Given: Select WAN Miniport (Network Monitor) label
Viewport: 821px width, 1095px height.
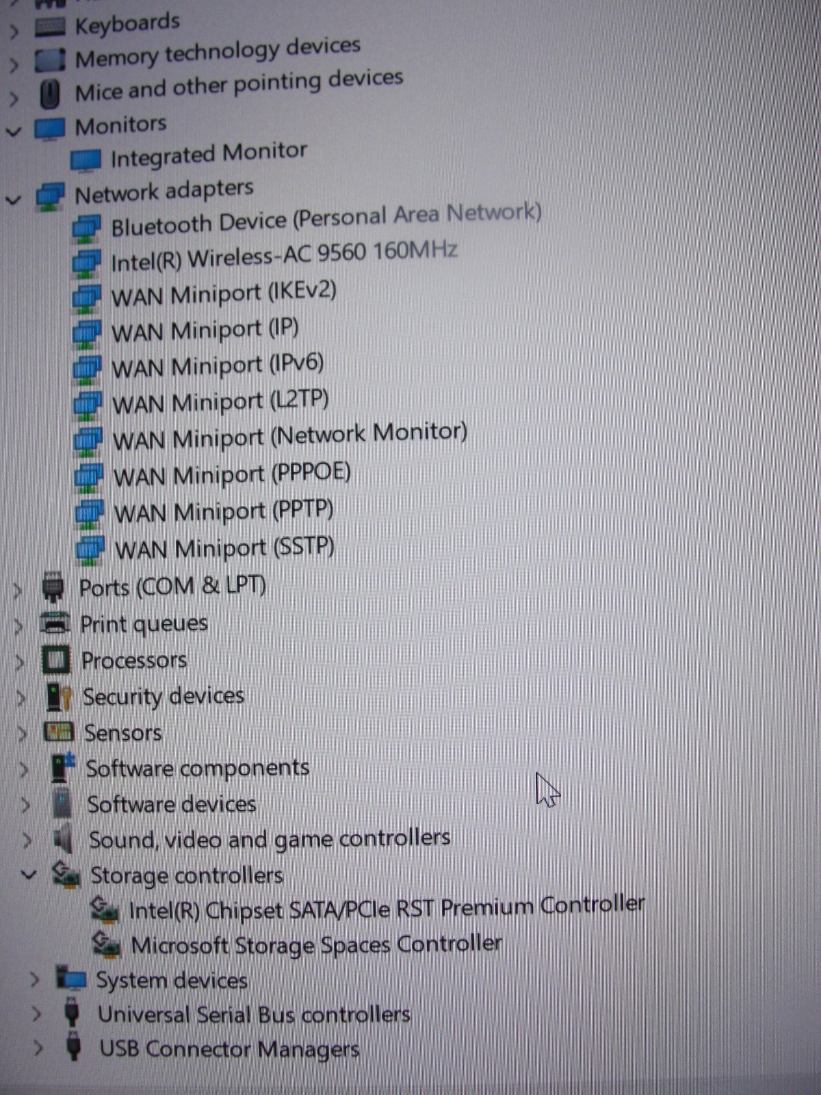Looking at the screenshot, I should click(290, 437).
